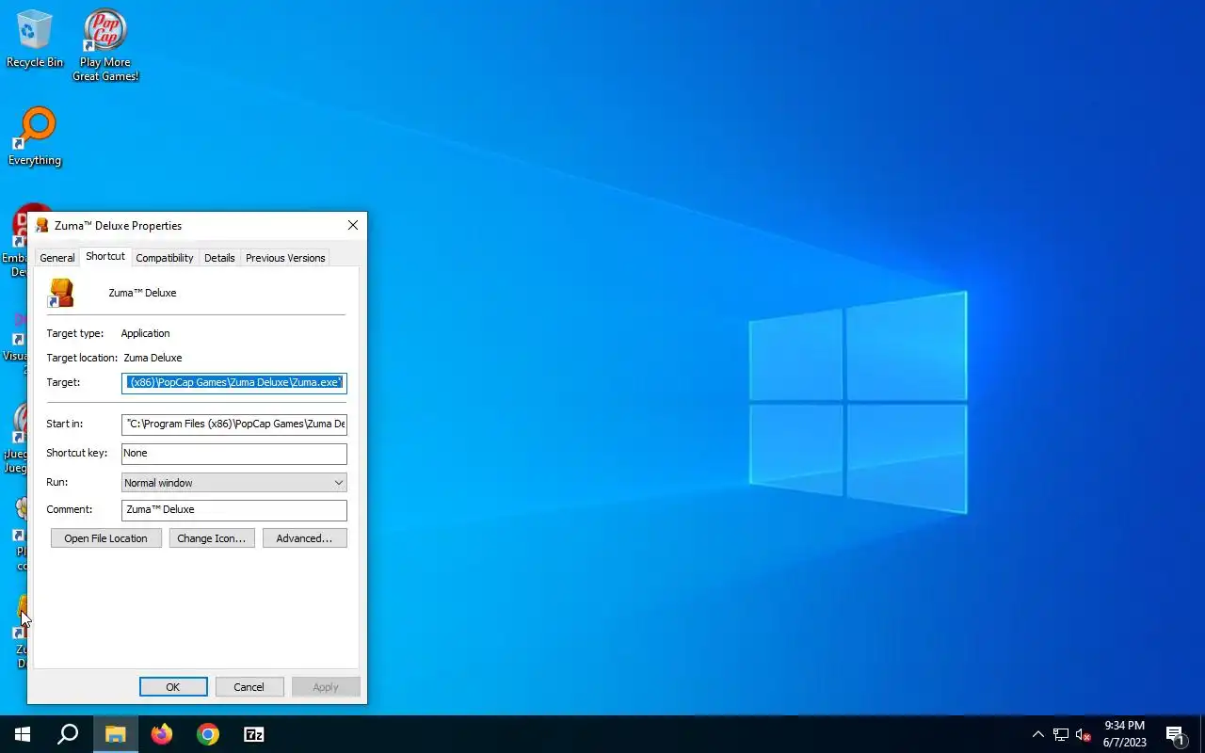Click the Zuma Deluxe desktop shortcut behind dialog
This screenshot has height=753, width=1205.
(21, 631)
